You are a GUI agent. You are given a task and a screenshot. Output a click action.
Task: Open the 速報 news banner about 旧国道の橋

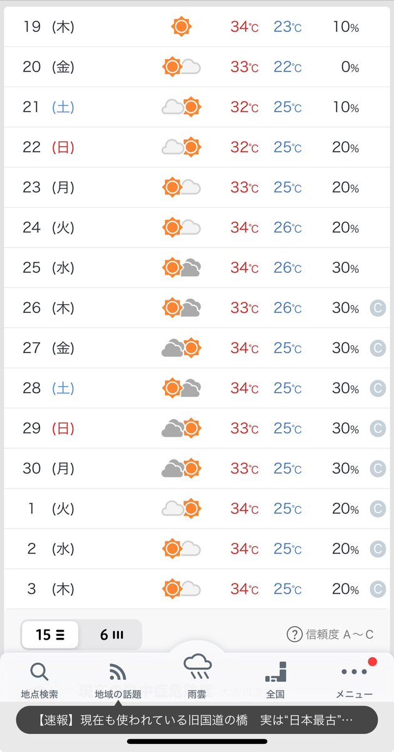pyautogui.click(x=197, y=720)
